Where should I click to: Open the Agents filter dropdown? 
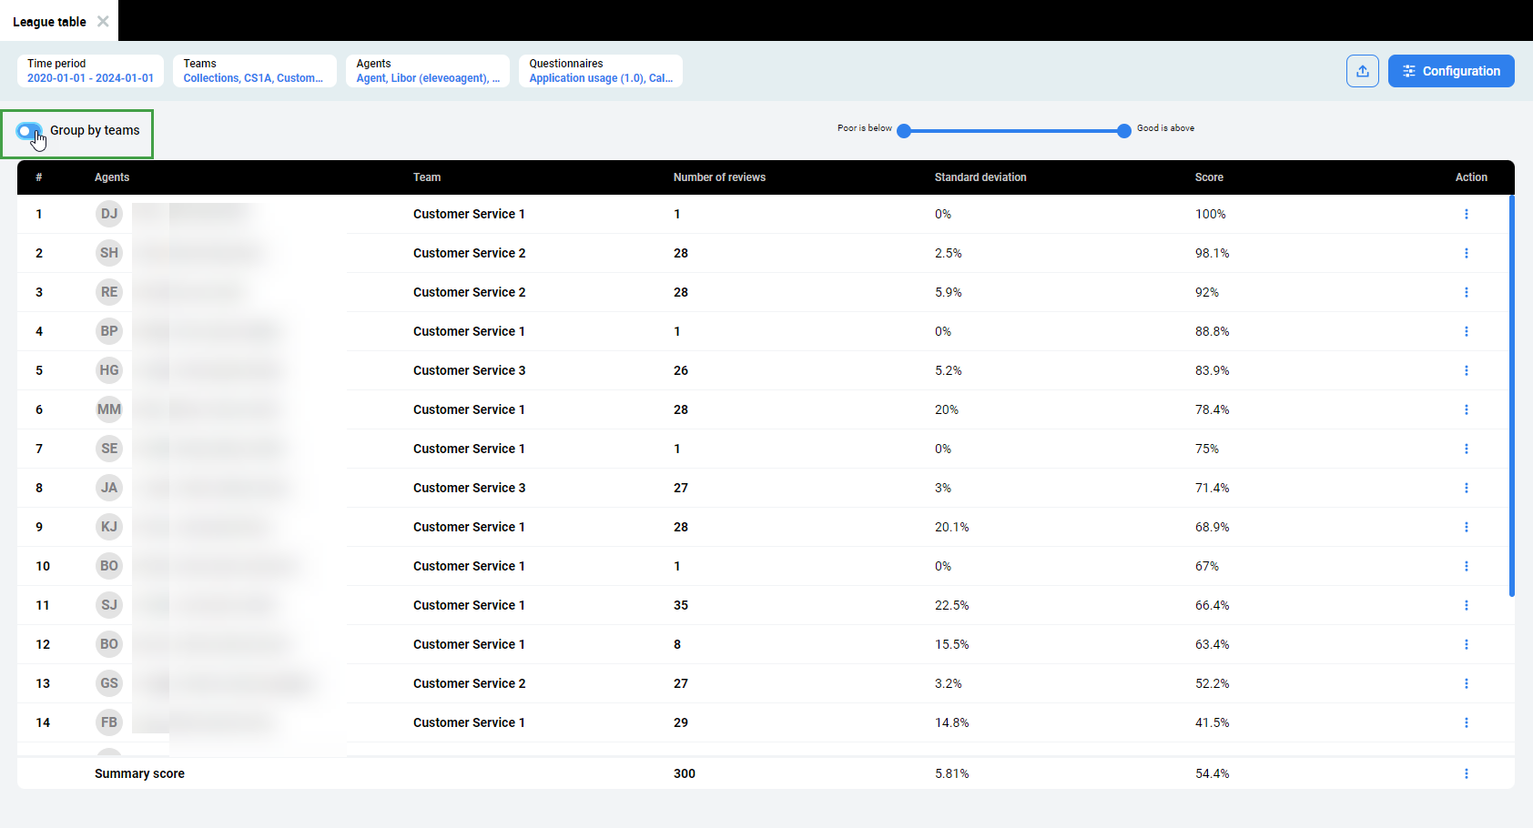coord(427,71)
